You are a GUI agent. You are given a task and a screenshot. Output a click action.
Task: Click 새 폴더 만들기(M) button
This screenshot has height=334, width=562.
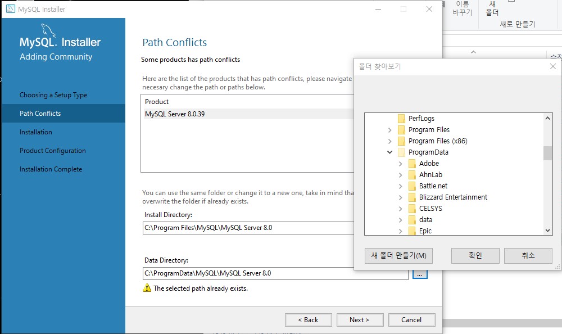[398, 256]
